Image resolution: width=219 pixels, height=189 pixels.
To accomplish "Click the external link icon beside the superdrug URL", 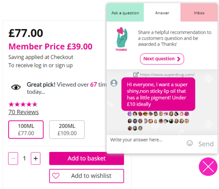I will point(136,74).
